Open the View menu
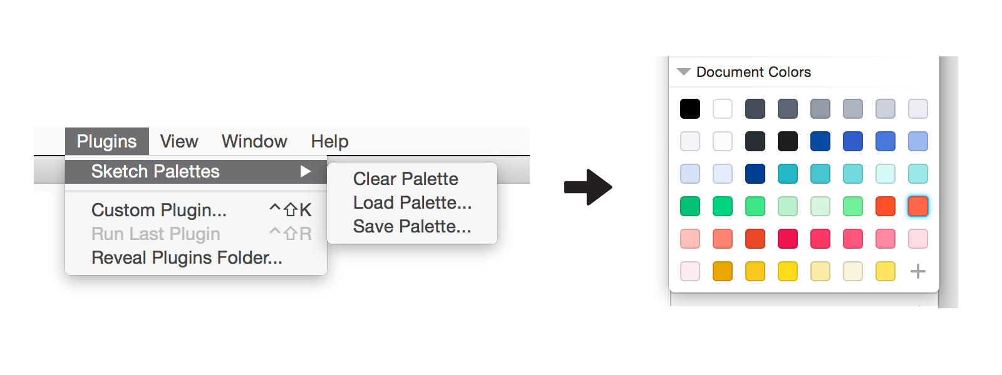Viewport: 1002px width, 375px height. tap(178, 141)
